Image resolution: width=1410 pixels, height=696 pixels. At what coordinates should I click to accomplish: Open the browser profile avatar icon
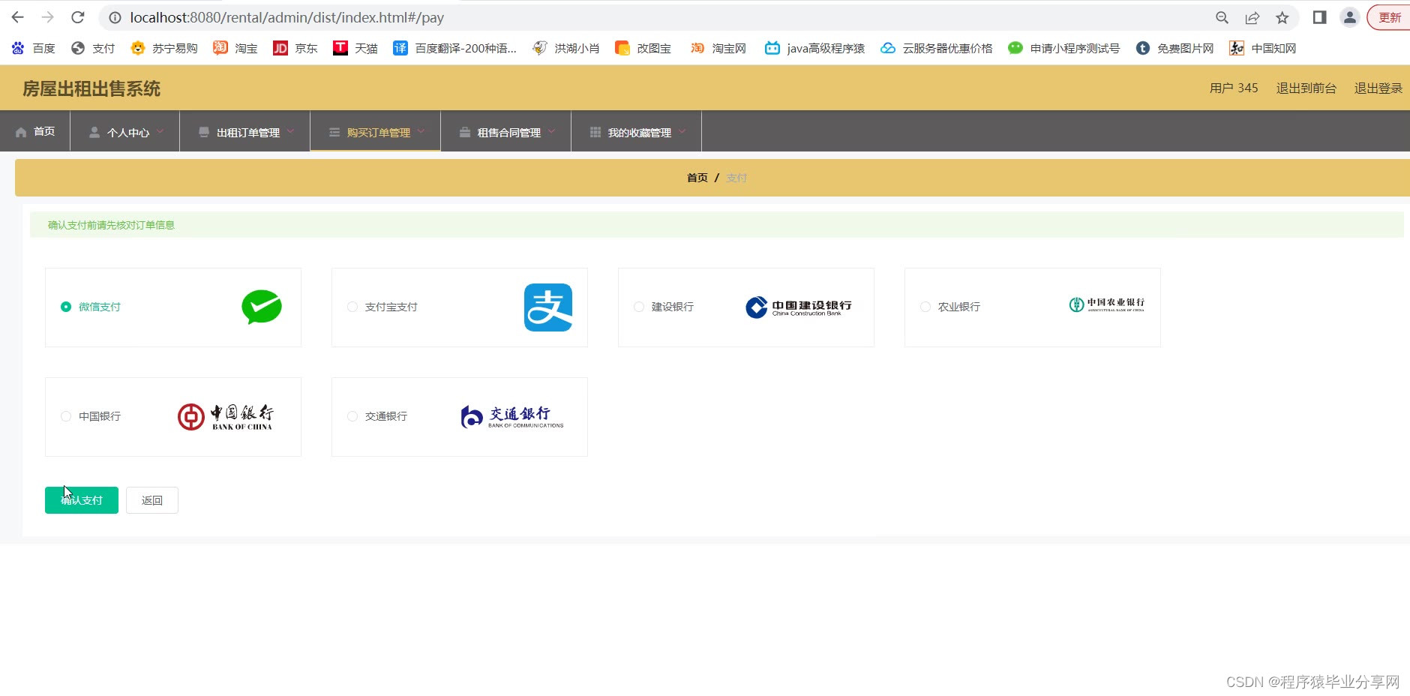(x=1349, y=17)
